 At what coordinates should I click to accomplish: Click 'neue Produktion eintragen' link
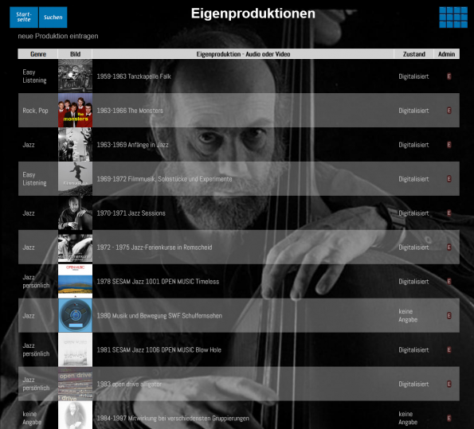[x=58, y=36]
